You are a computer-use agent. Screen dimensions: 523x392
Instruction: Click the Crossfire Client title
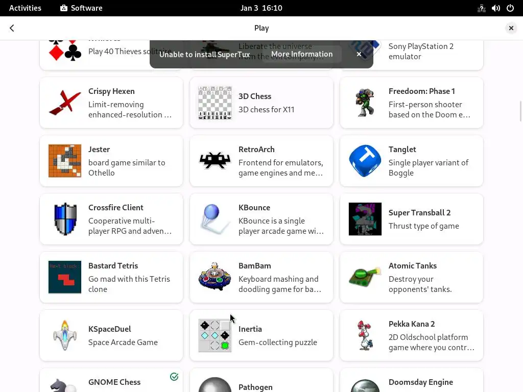click(116, 208)
